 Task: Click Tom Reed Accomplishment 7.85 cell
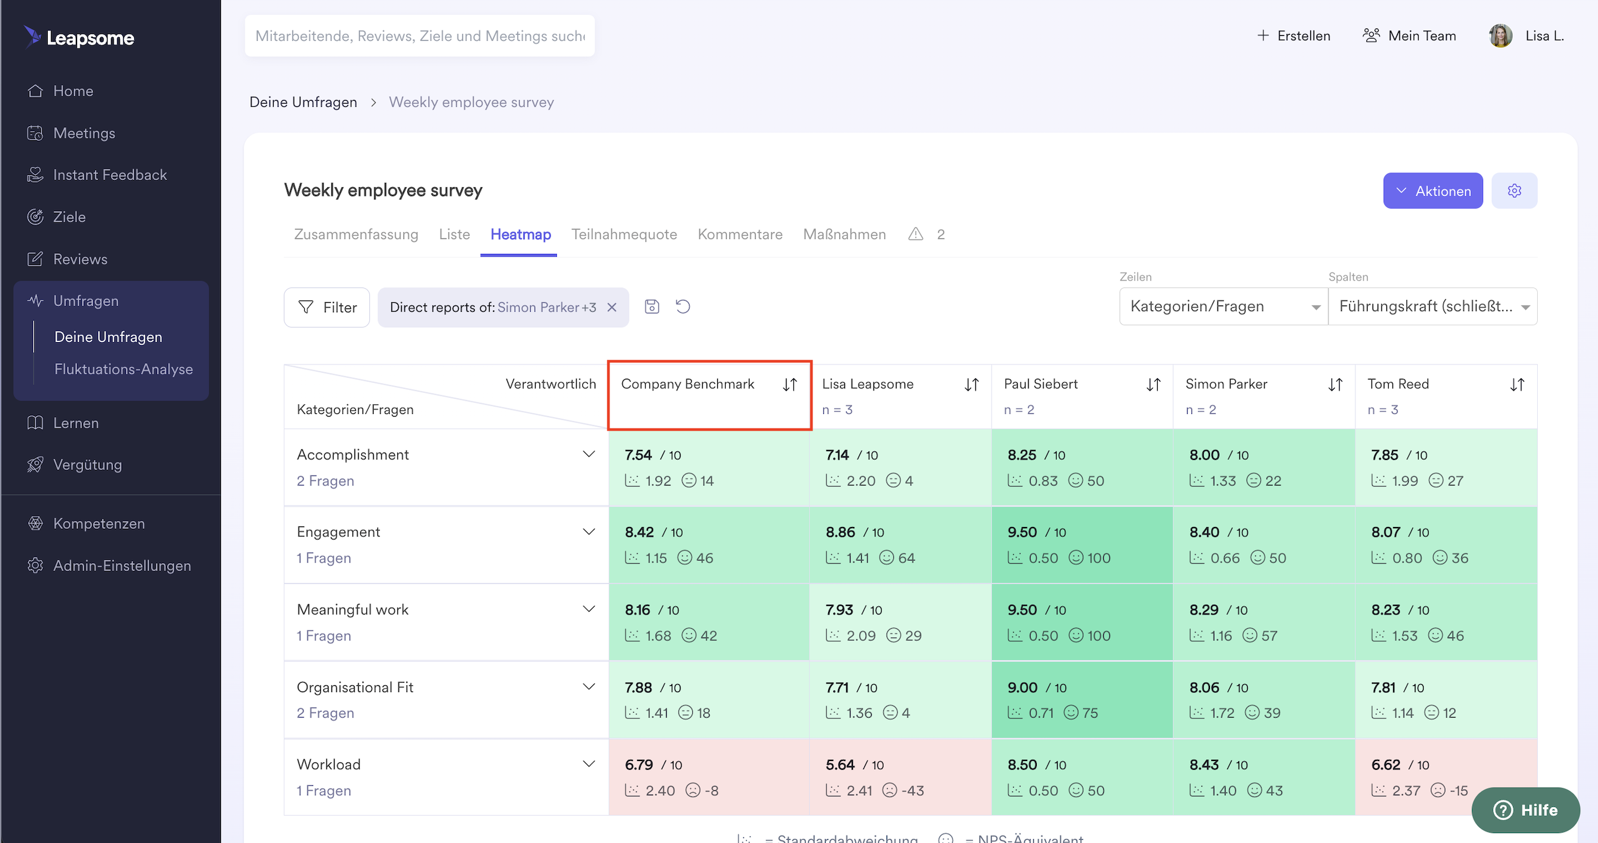[1446, 467]
